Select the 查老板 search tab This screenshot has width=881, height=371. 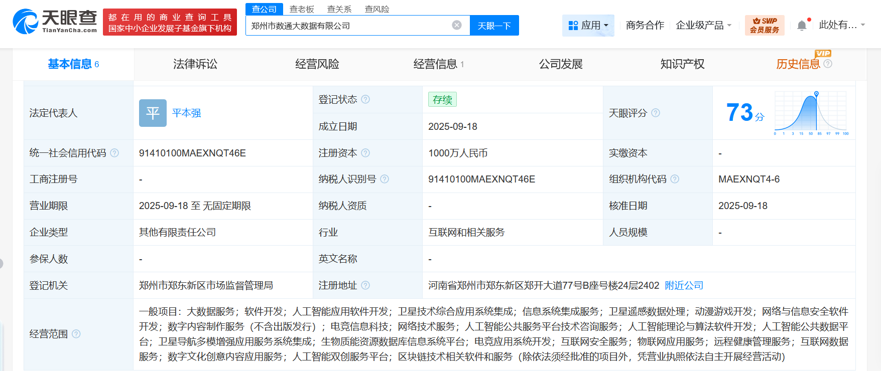pos(302,9)
